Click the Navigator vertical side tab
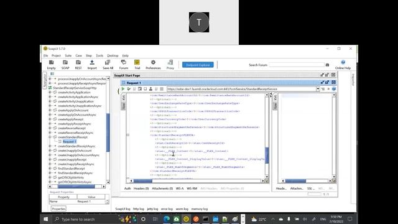The height and width of the screenshot is (224, 398). click(45, 80)
